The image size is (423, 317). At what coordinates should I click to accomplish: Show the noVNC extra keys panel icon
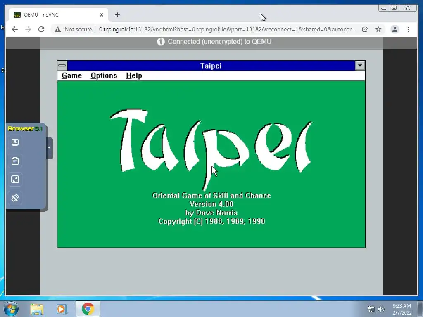coord(15,142)
